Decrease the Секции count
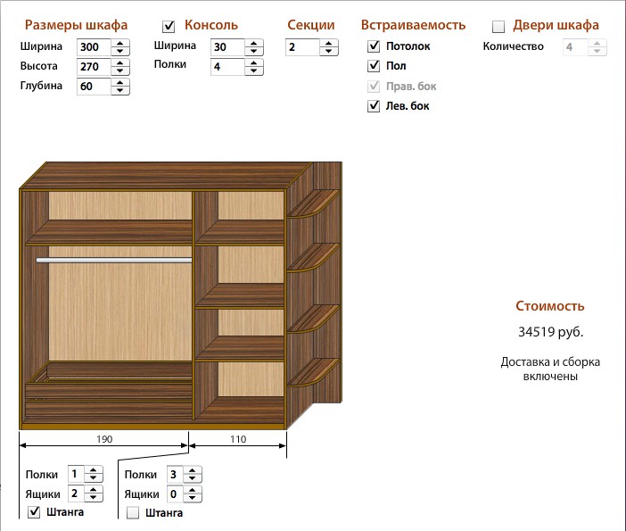626x531 pixels. pos(328,51)
